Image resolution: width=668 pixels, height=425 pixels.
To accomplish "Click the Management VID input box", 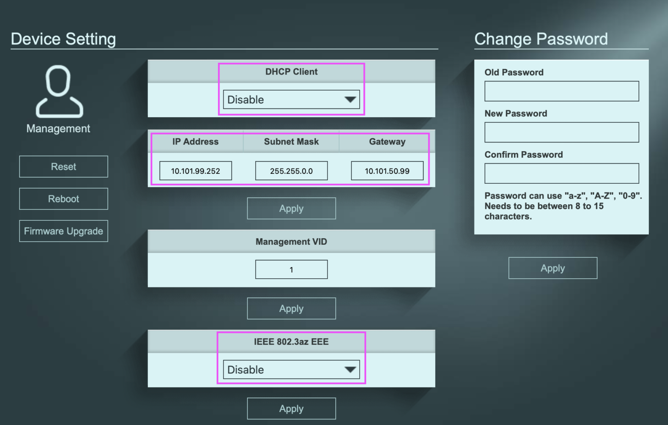I will point(291,269).
